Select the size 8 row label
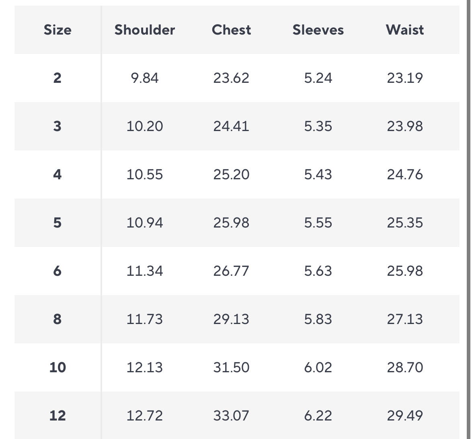This screenshot has width=474, height=439. (57, 319)
